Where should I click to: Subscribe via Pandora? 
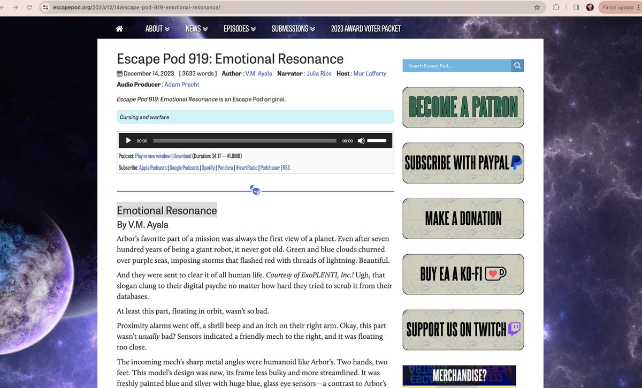225,168
